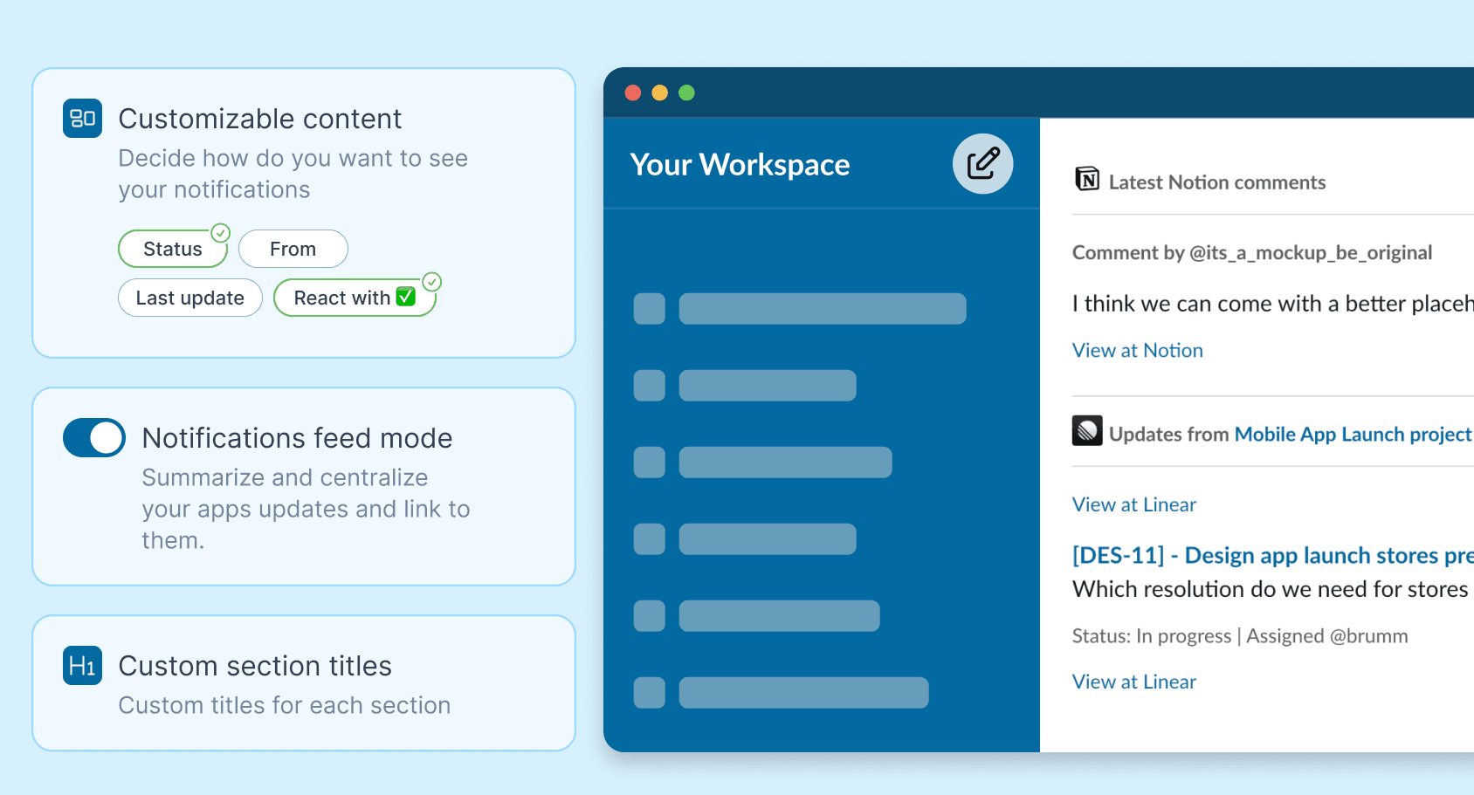Enable the From content chip
Screen dimensions: 1474x795
(293, 250)
